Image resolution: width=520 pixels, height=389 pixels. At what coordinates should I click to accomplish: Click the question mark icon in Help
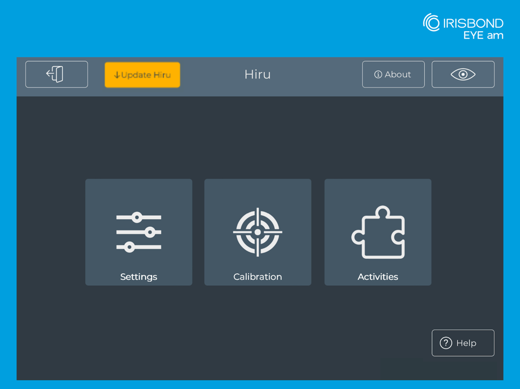click(446, 343)
